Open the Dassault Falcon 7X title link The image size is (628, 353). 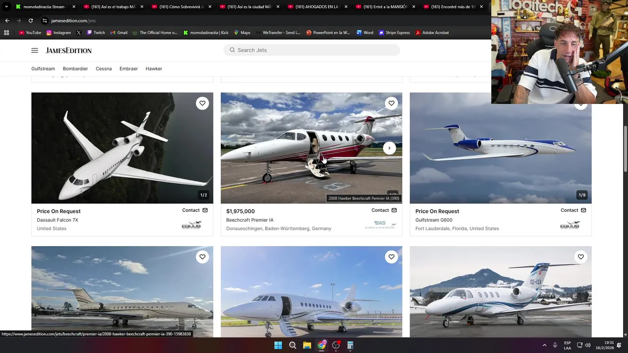[x=57, y=220]
